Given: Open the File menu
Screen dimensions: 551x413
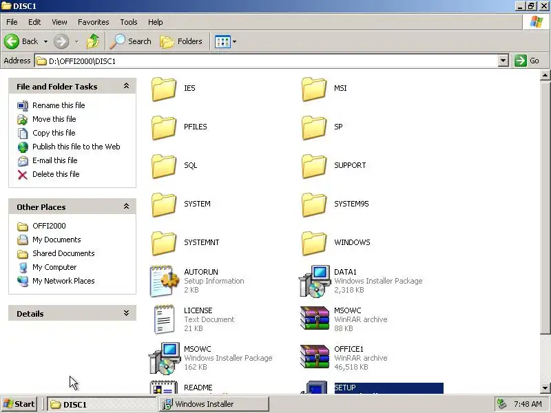Looking at the screenshot, I should [x=12, y=22].
